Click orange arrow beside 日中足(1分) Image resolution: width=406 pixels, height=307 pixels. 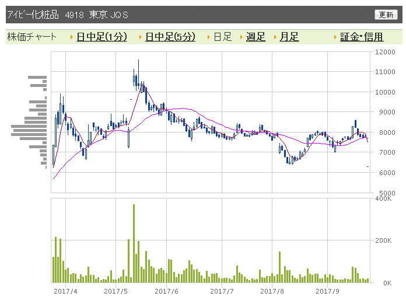[x=72, y=37]
